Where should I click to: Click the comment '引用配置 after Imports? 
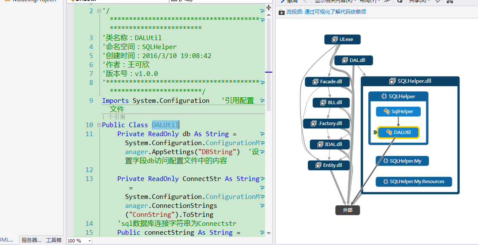click(x=238, y=101)
